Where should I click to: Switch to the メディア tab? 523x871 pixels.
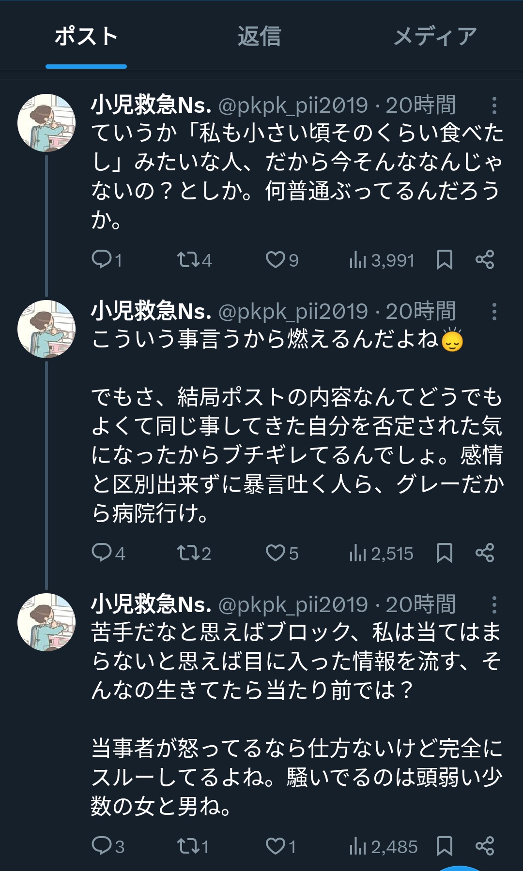click(435, 37)
